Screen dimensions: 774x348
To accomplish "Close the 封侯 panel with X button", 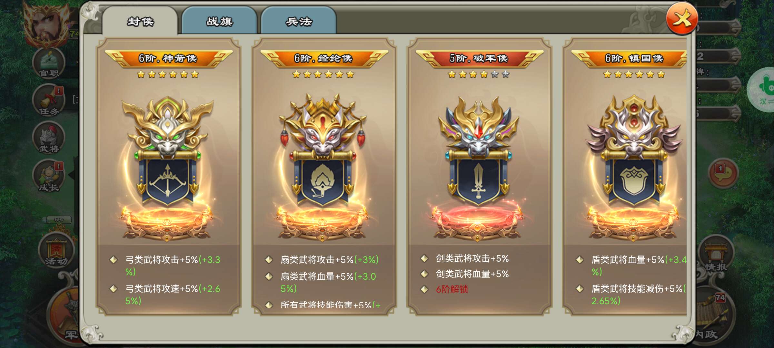I will coord(682,18).
